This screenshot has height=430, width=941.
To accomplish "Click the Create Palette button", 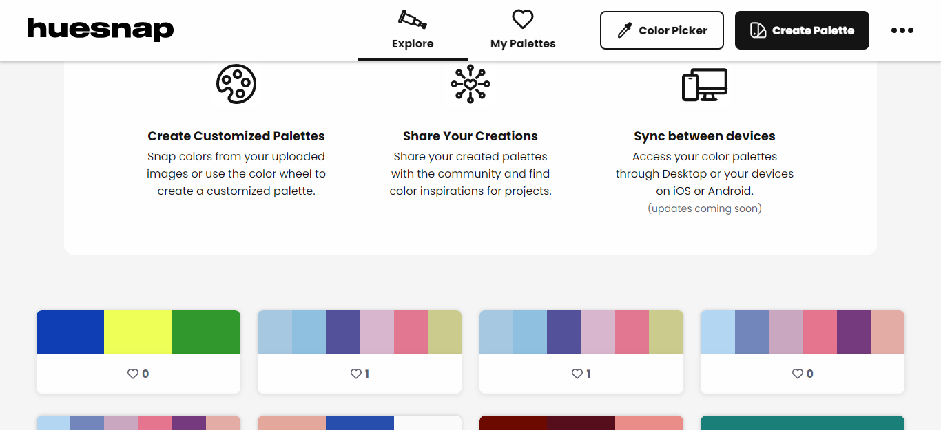I will point(802,30).
